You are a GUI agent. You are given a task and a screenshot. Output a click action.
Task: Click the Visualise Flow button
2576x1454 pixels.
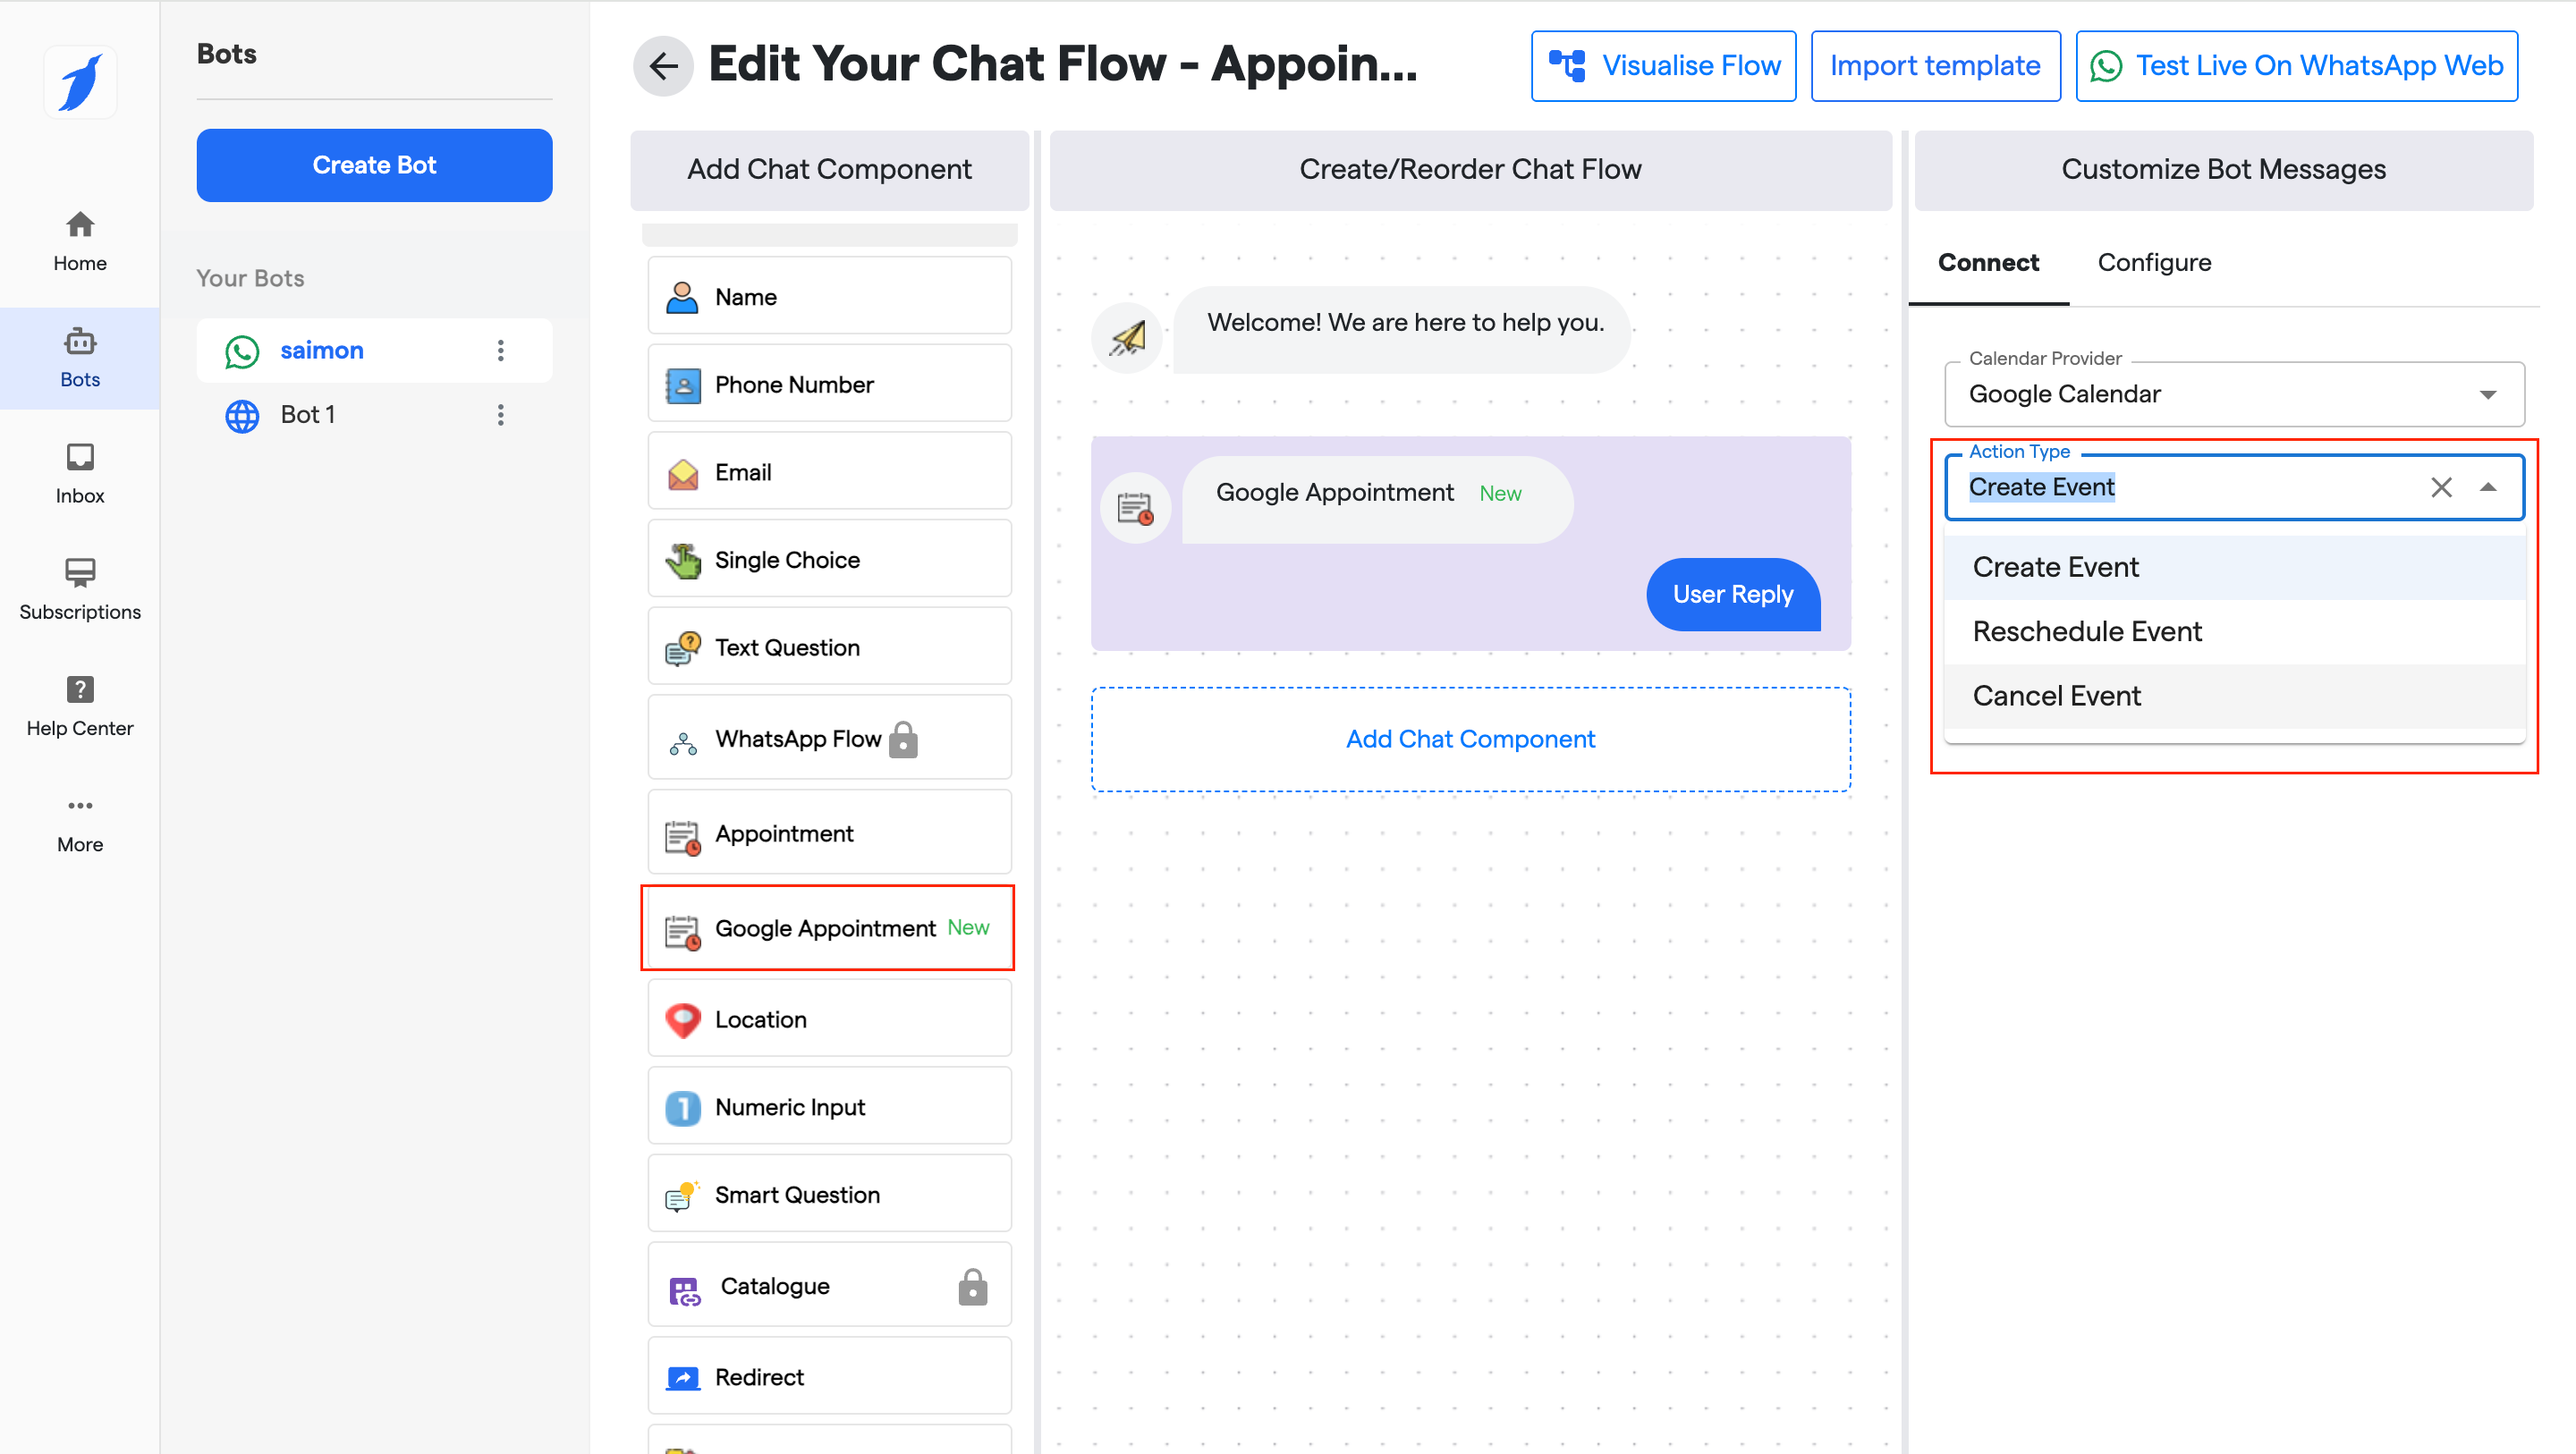1663,66
